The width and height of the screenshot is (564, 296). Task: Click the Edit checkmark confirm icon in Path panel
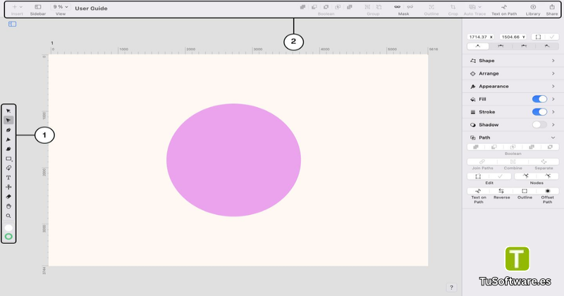pos(500,176)
